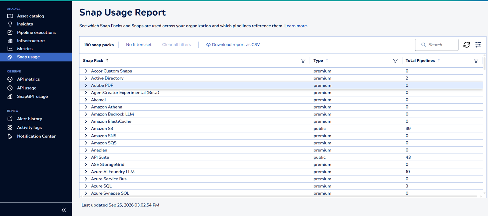The width and height of the screenshot is (488, 216).
Task: Expand the Amazon S3 row
Action: [86, 129]
